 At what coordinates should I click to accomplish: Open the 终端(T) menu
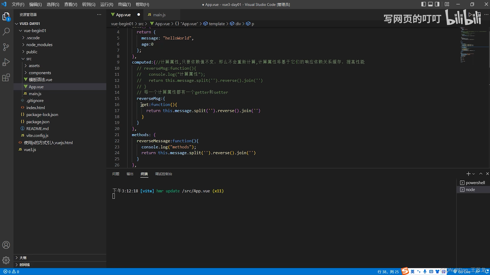tap(124, 4)
